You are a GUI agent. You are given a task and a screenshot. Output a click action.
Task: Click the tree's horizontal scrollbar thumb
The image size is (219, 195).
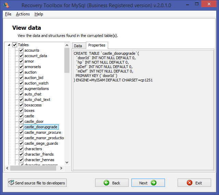point(33,168)
